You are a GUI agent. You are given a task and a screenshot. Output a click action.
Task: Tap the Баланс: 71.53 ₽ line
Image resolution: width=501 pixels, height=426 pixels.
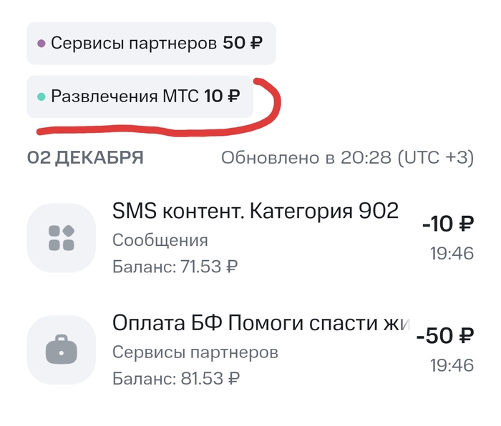[x=175, y=267]
